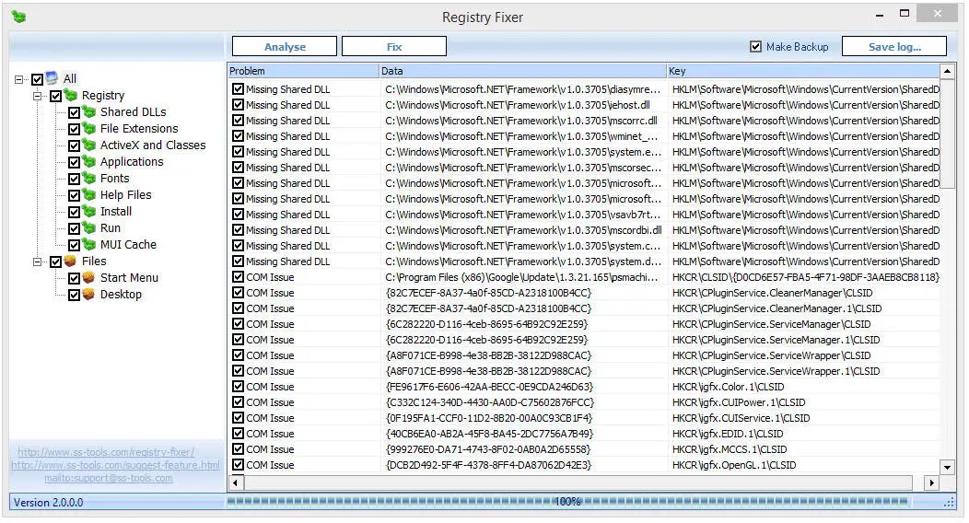
Task: Click the Registry Fixer app icon in title bar
Action: point(18,17)
